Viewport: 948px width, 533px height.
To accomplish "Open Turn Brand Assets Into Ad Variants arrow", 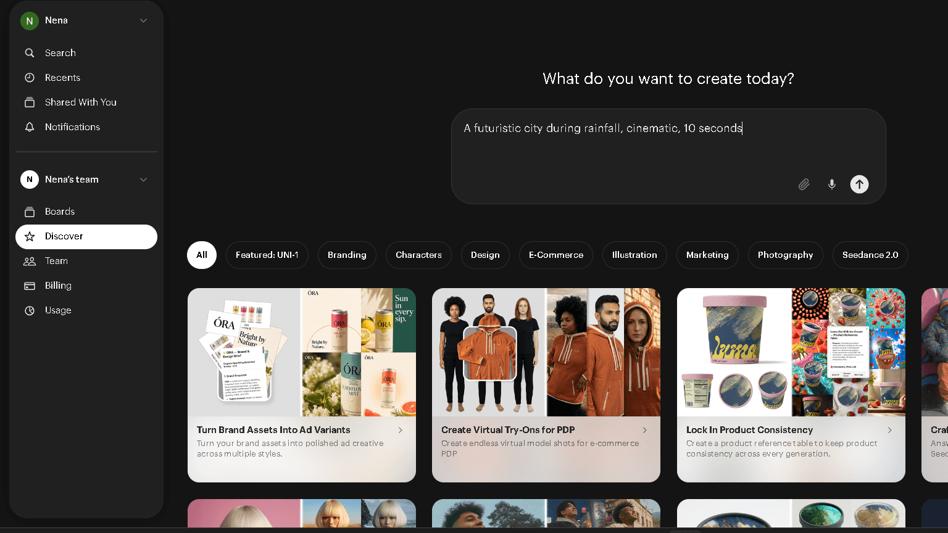I will click(x=401, y=430).
